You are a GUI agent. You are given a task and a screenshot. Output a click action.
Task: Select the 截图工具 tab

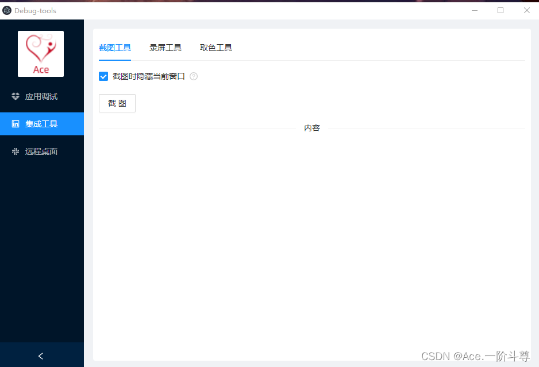(x=115, y=48)
